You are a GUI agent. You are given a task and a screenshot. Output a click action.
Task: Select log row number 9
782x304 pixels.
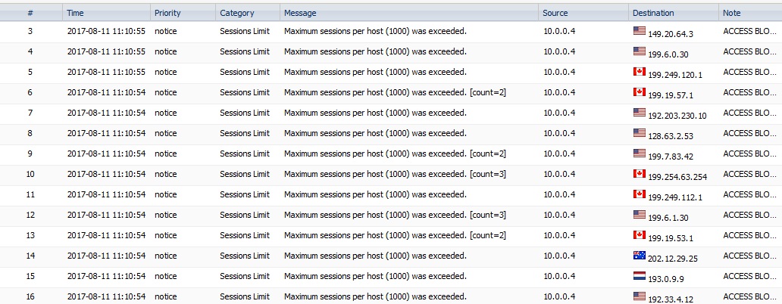[30, 154]
